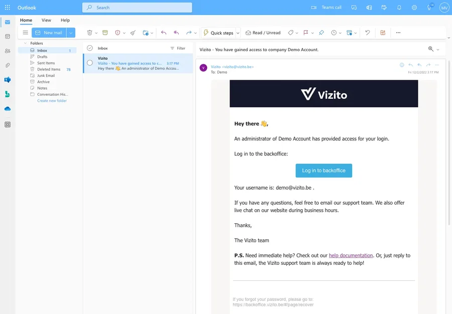Open the Flag dropdown arrow
Screen dimensions: 452x314
[x=312, y=32]
